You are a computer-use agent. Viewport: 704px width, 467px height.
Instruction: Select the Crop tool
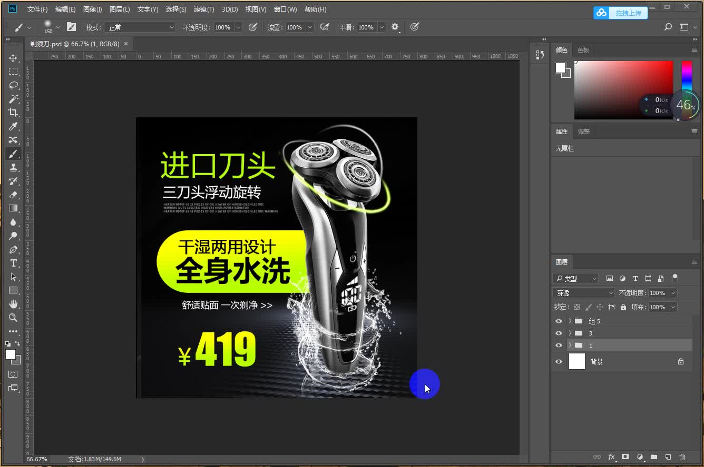pyautogui.click(x=13, y=113)
